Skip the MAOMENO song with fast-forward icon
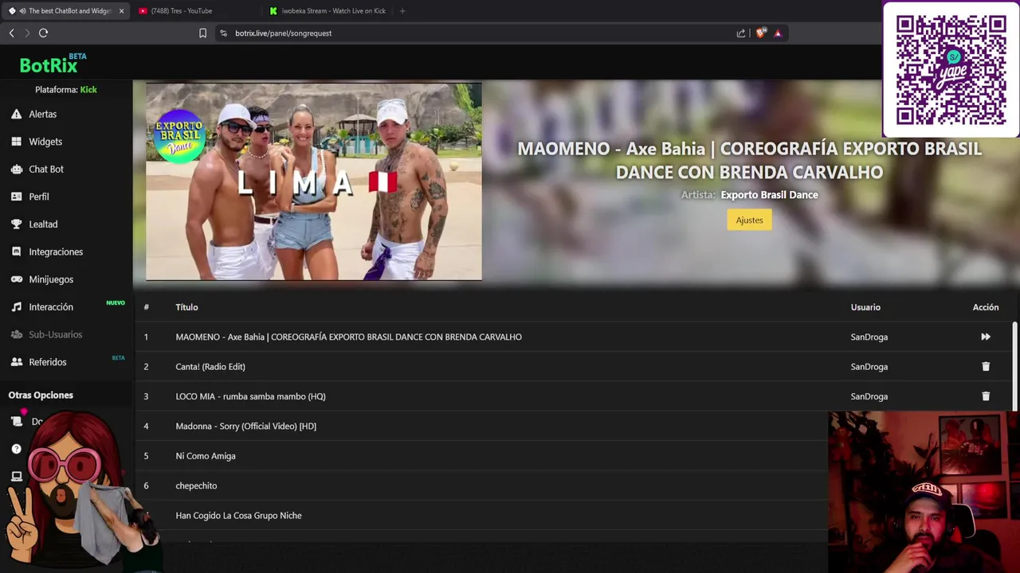The width and height of the screenshot is (1020, 573). coord(986,337)
